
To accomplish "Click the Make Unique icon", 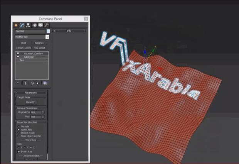I will 32,83.
